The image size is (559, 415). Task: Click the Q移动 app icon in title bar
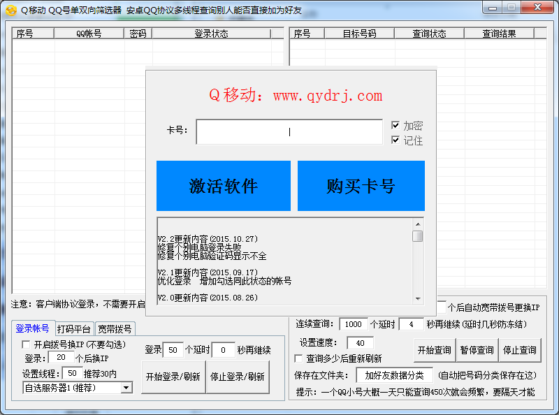click(x=10, y=10)
